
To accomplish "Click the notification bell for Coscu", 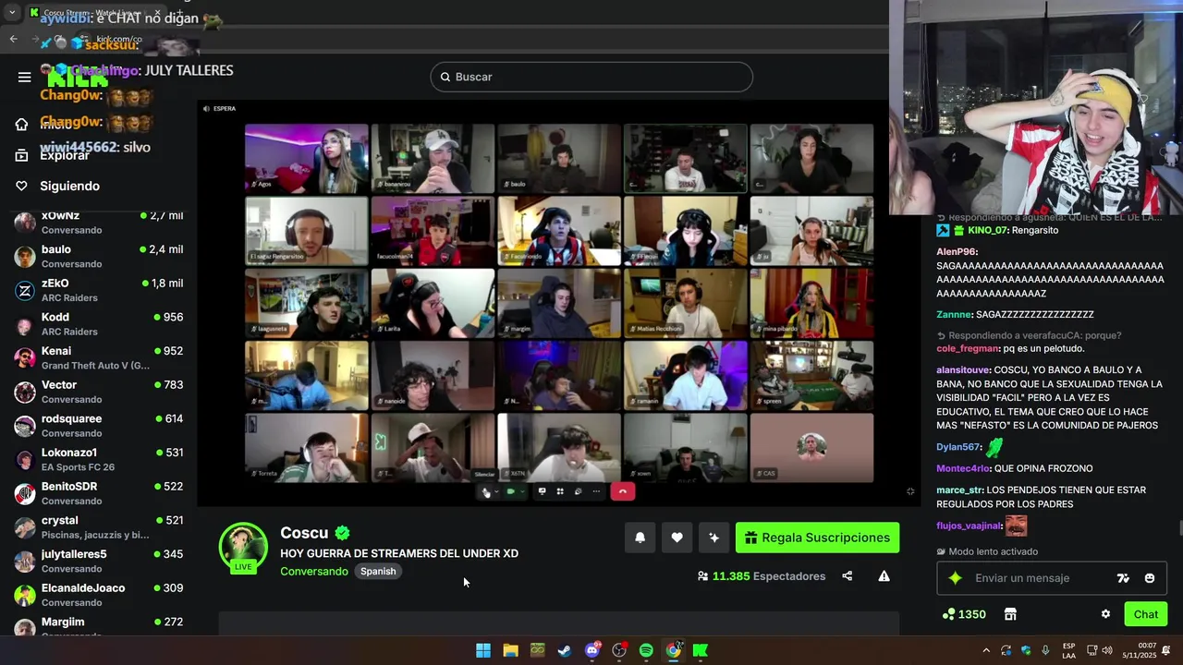I will pyautogui.click(x=640, y=538).
